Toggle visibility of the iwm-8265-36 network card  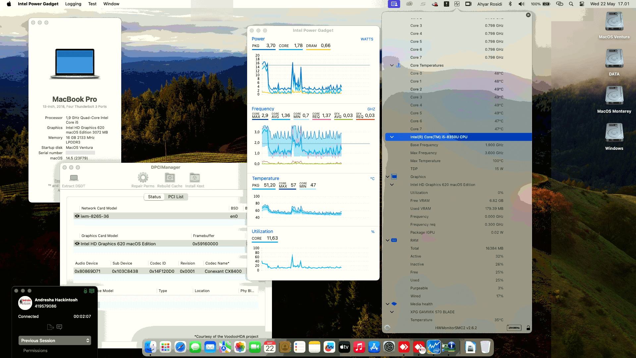(x=77, y=216)
